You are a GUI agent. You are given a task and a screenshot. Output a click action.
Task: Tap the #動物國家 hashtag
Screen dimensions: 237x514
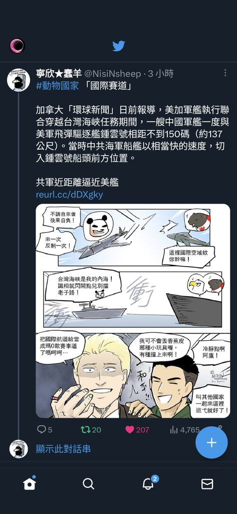tap(58, 86)
